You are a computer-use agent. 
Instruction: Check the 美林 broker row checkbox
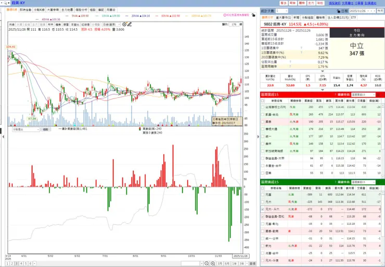[263, 144]
